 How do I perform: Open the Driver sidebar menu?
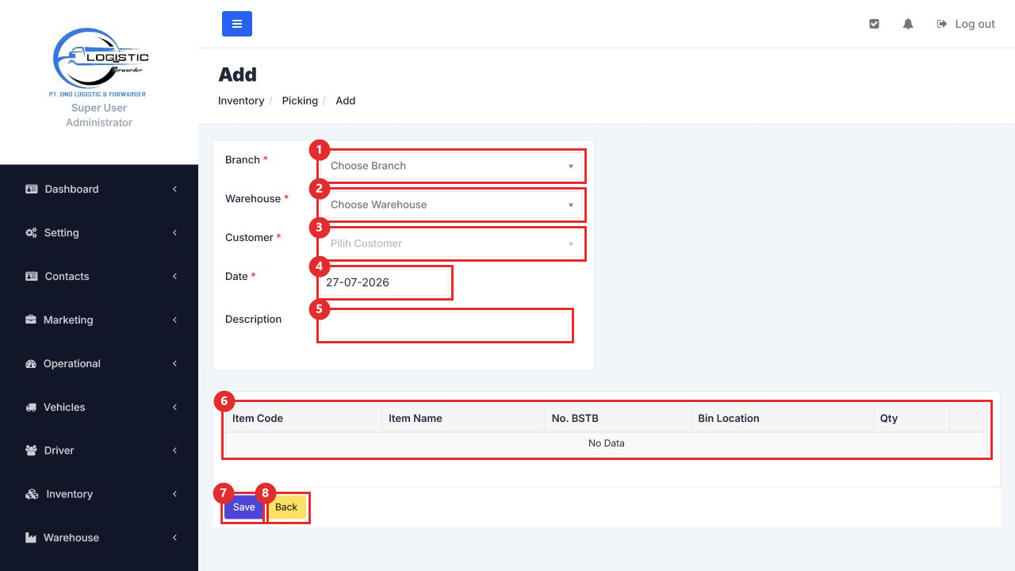99,450
